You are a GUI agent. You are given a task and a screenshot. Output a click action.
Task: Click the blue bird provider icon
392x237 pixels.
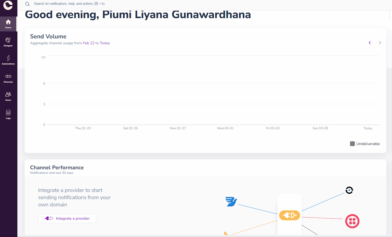click(x=231, y=202)
